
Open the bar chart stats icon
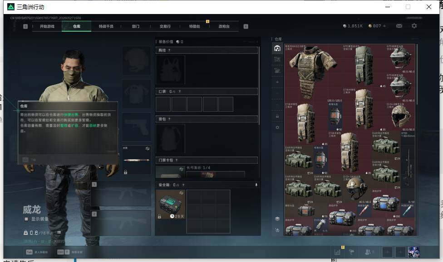pos(337,252)
